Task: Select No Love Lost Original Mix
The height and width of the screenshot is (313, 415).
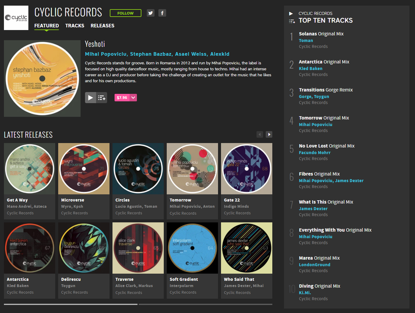Action: (x=327, y=146)
